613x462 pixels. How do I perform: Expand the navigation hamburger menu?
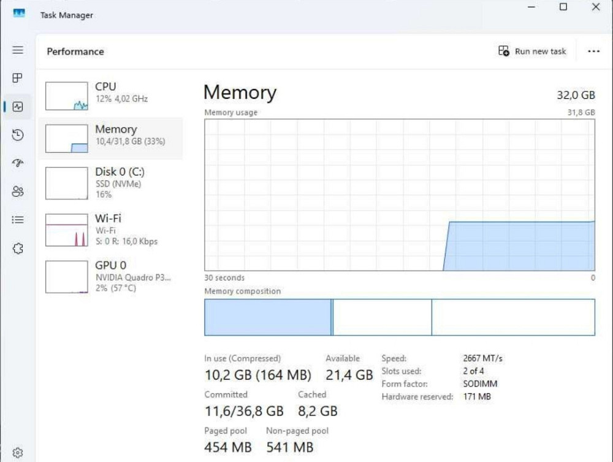coord(17,50)
